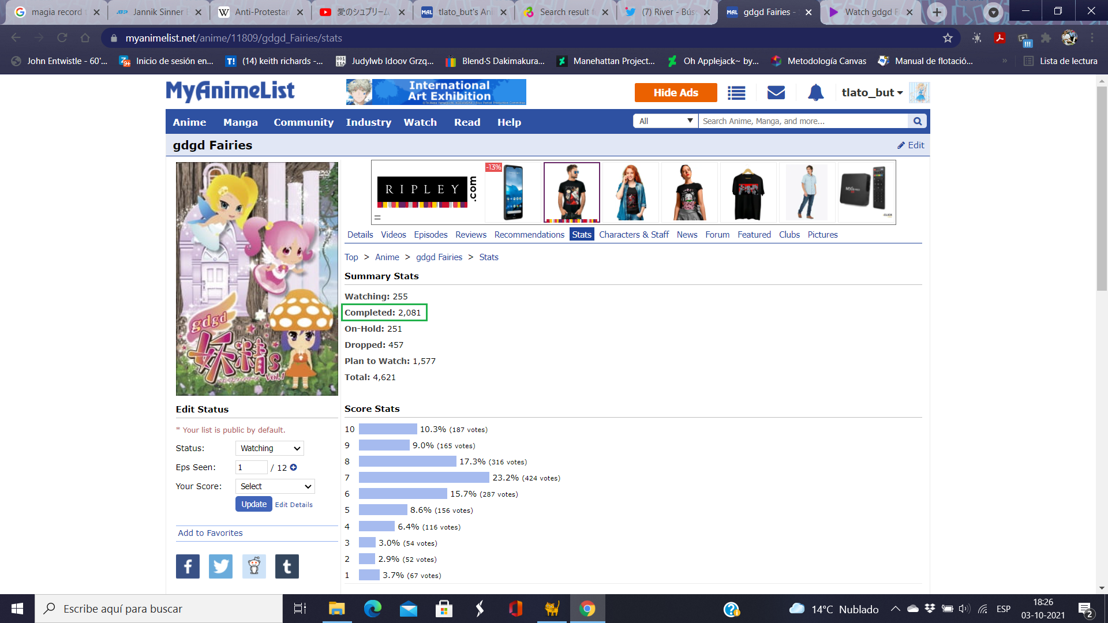The height and width of the screenshot is (623, 1108).
Task: Open the messages envelope icon
Action: pyautogui.click(x=776, y=93)
